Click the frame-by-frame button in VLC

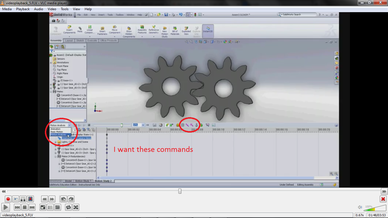[x=30, y=199]
